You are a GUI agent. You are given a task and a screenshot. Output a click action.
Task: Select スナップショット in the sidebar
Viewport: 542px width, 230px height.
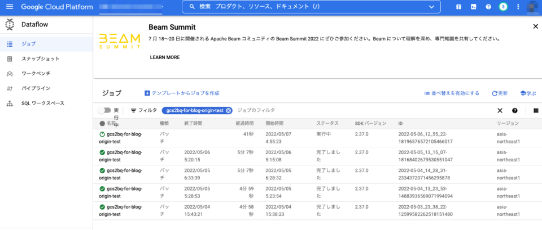pos(46,58)
